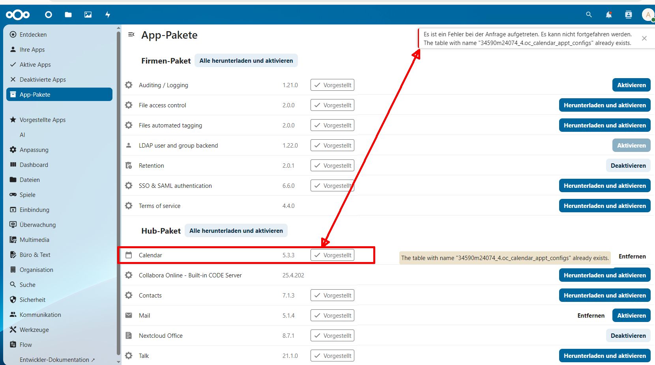Screen dimensions: 655x365
Task: Open the Multimedia category
Action: point(59,240)
